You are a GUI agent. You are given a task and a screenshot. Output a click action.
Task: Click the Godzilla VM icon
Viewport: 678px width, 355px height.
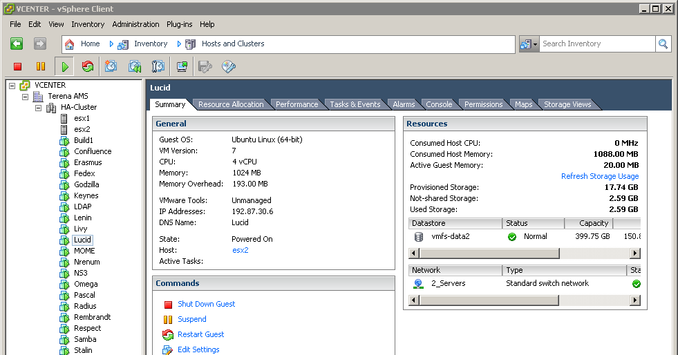pos(64,185)
